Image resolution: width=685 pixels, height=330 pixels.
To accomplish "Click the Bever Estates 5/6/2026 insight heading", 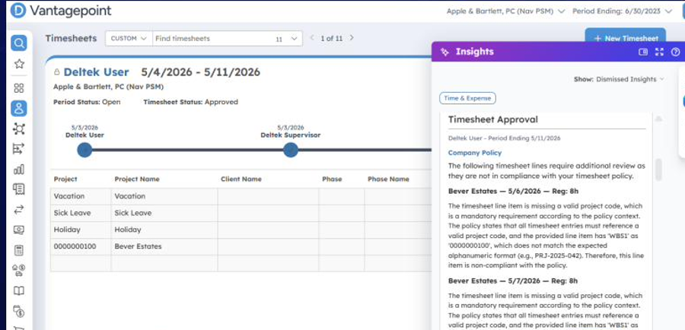I will click(513, 191).
